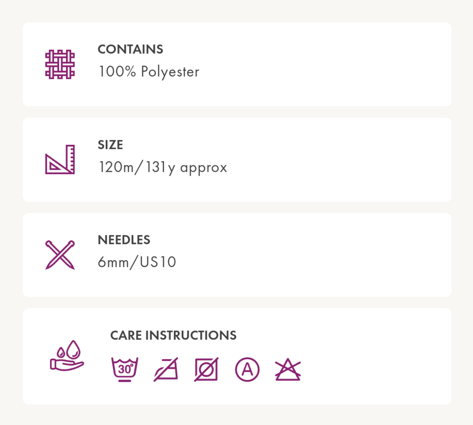Click the SIZE heading
This screenshot has height=425, width=473.
click(x=110, y=145)
